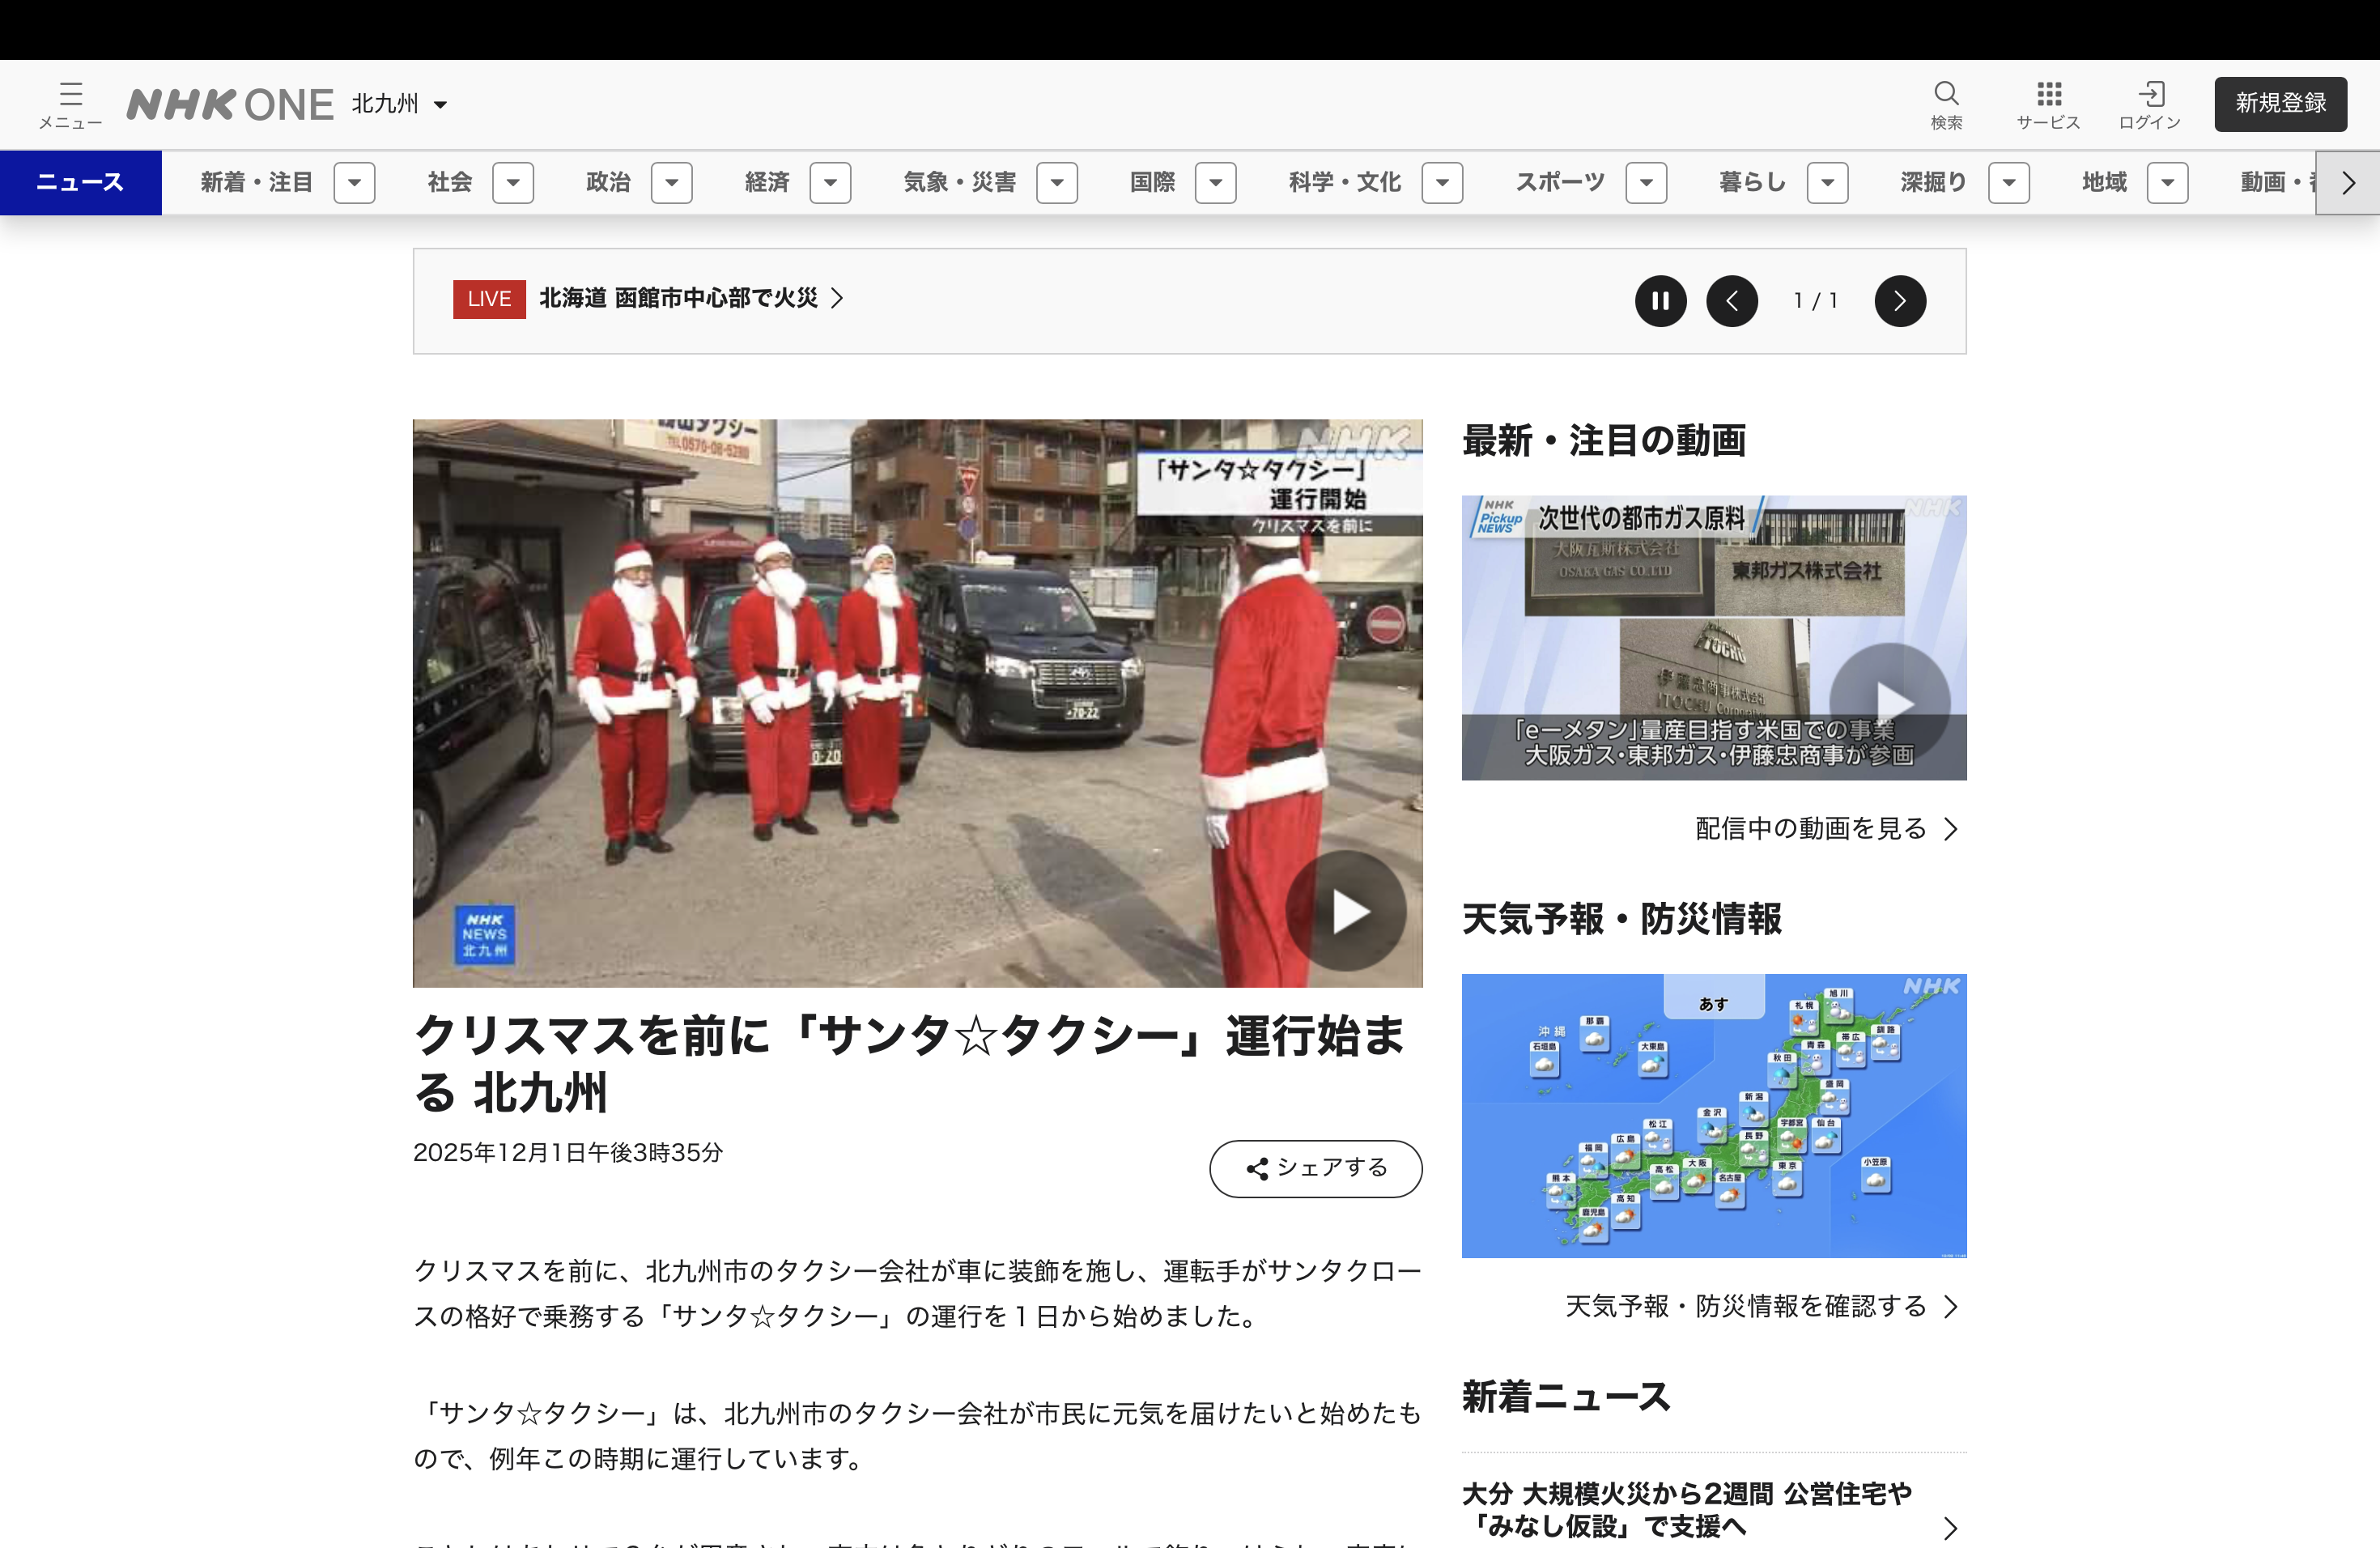2380x1548 pixels.
Task: Click the 新規登録 button
Action: pos(2280,104)
